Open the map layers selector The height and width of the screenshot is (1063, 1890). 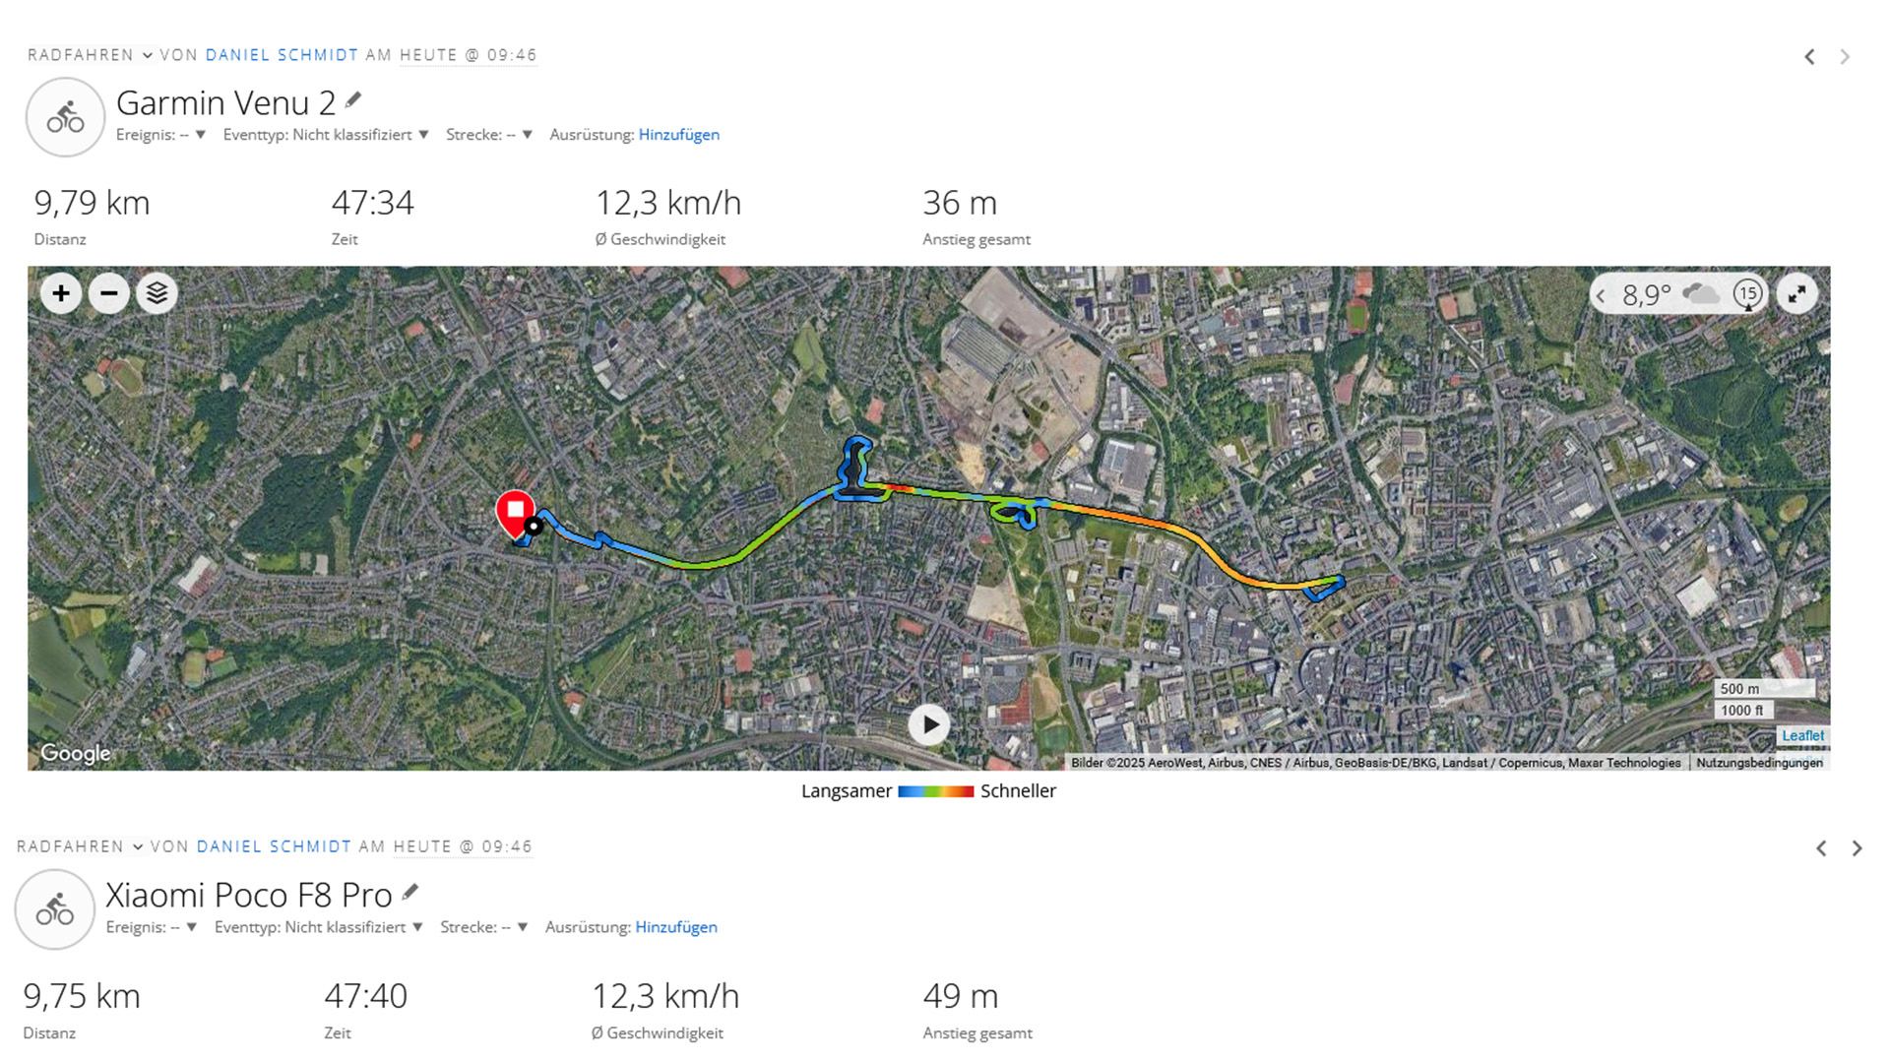click(x=157, y=293)
